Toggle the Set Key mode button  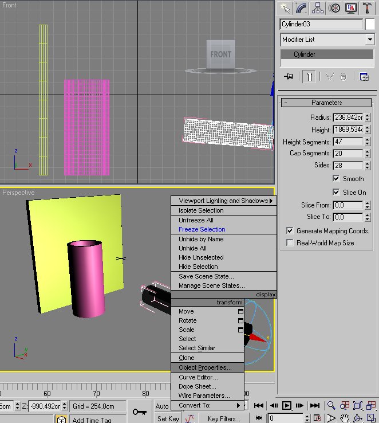tap(168, 418)
